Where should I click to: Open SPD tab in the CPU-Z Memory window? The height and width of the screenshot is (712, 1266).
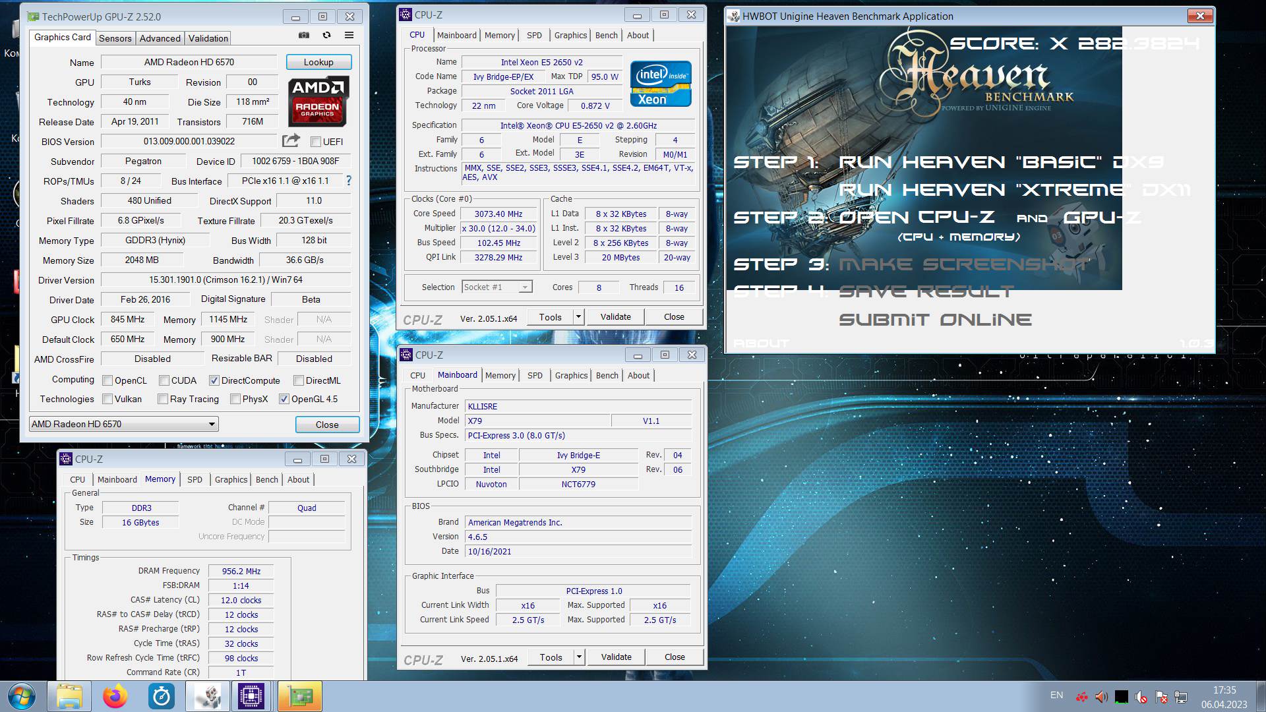tap(195, 479)
